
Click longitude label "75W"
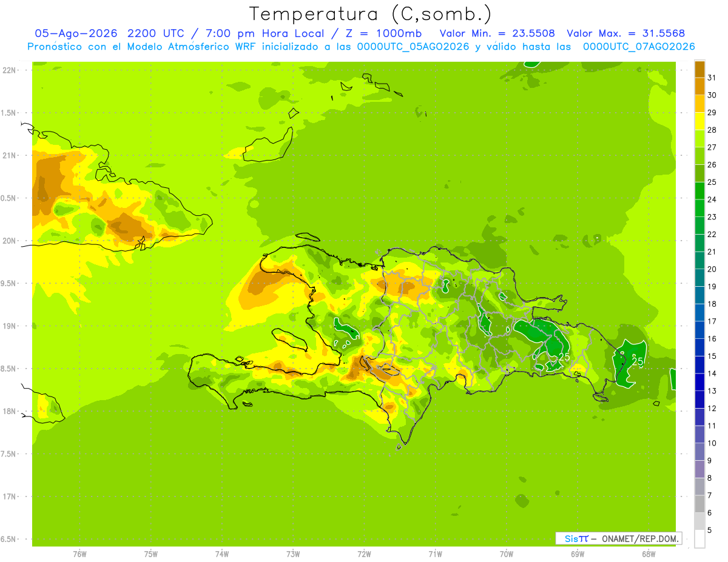click(151, 555)
